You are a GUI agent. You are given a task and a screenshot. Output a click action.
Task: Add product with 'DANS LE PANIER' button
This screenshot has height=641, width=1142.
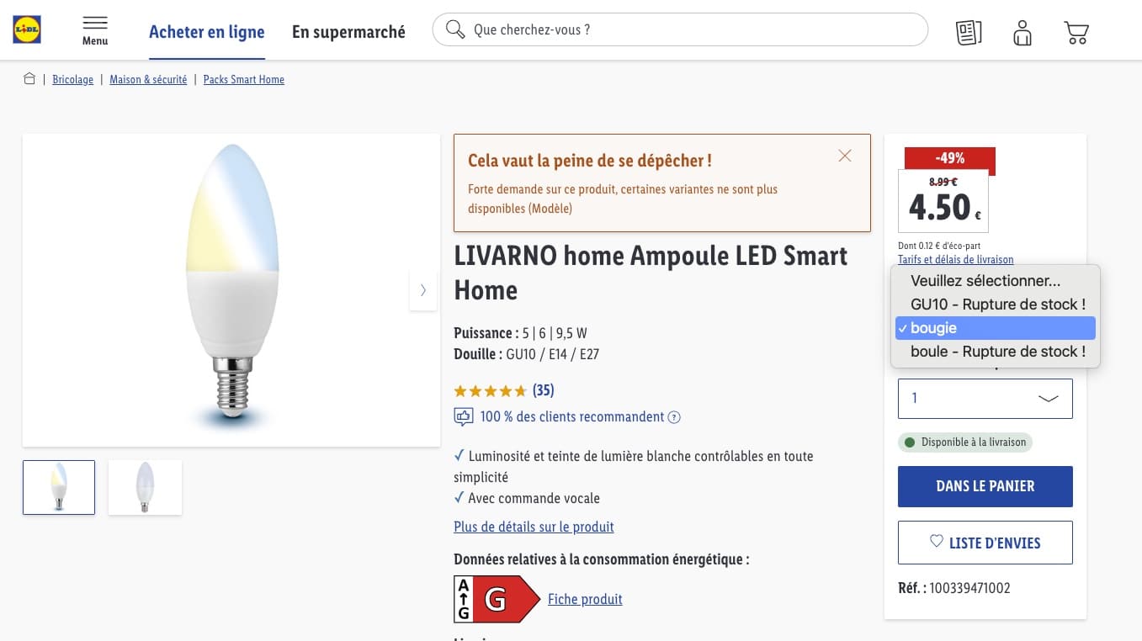985,486
